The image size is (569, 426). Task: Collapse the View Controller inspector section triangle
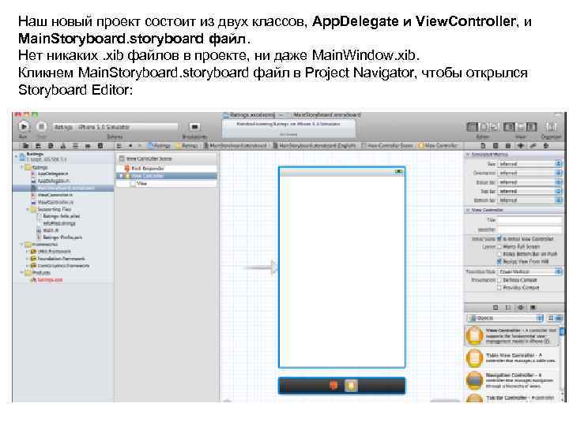pos(468,210)
